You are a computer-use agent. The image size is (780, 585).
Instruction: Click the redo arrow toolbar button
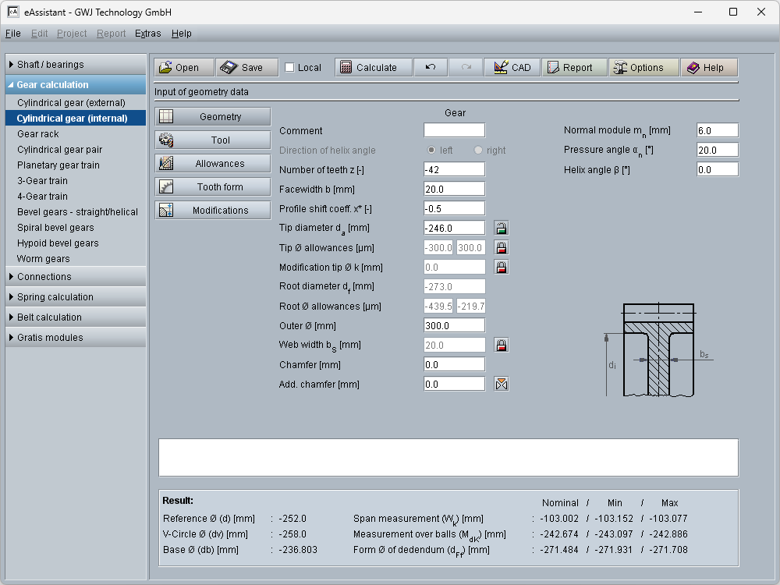pos(466,68)
